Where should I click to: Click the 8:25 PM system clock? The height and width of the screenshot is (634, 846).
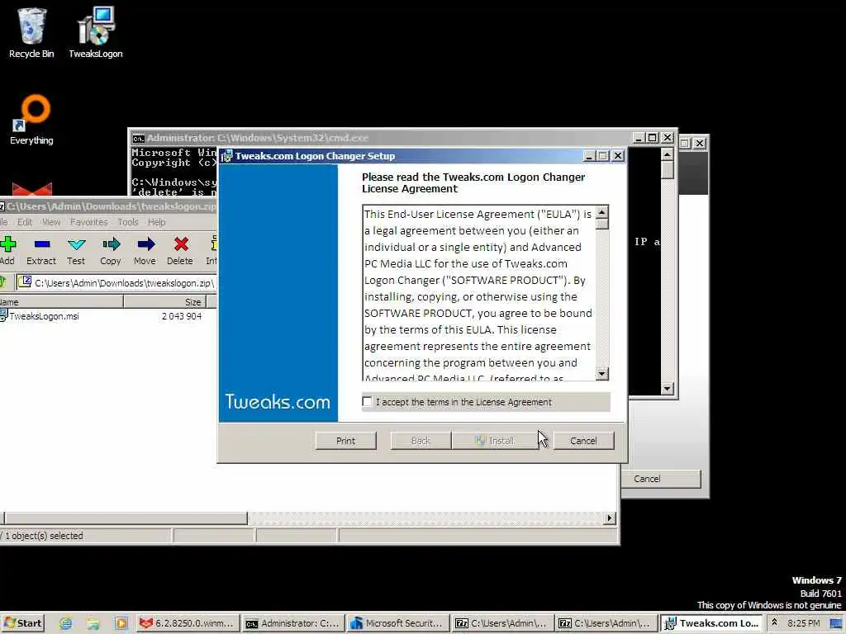click(803, 623)
